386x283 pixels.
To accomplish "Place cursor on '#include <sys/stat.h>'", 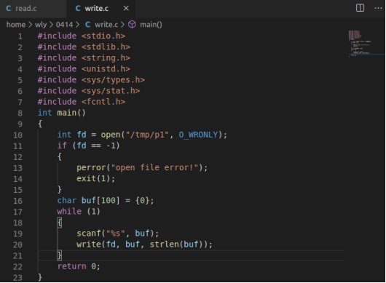I will 89,91.
